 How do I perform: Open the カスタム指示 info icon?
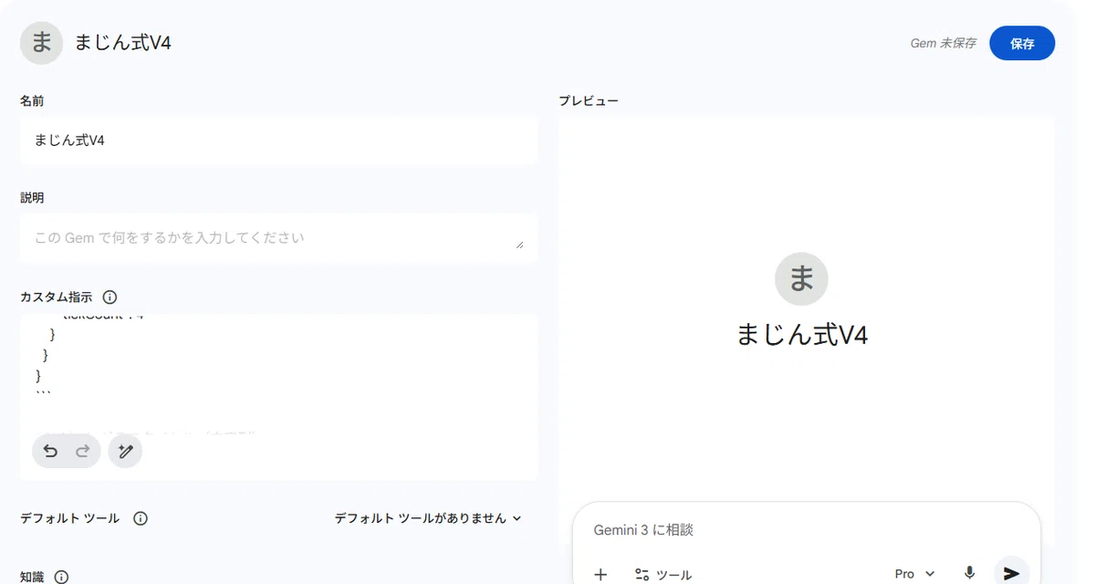pos(109,297)
